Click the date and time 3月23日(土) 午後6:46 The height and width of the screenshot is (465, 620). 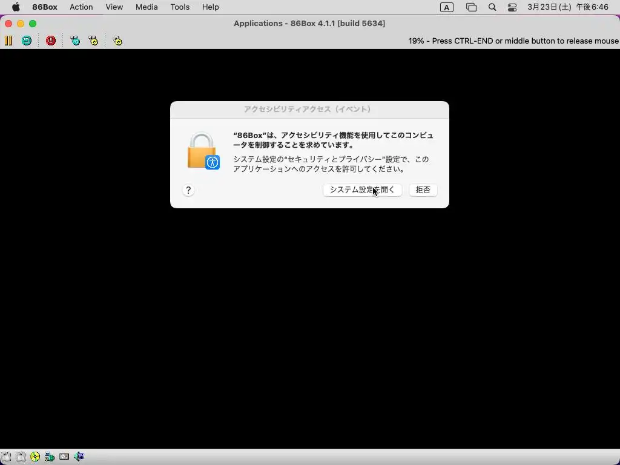pos(568,7)
